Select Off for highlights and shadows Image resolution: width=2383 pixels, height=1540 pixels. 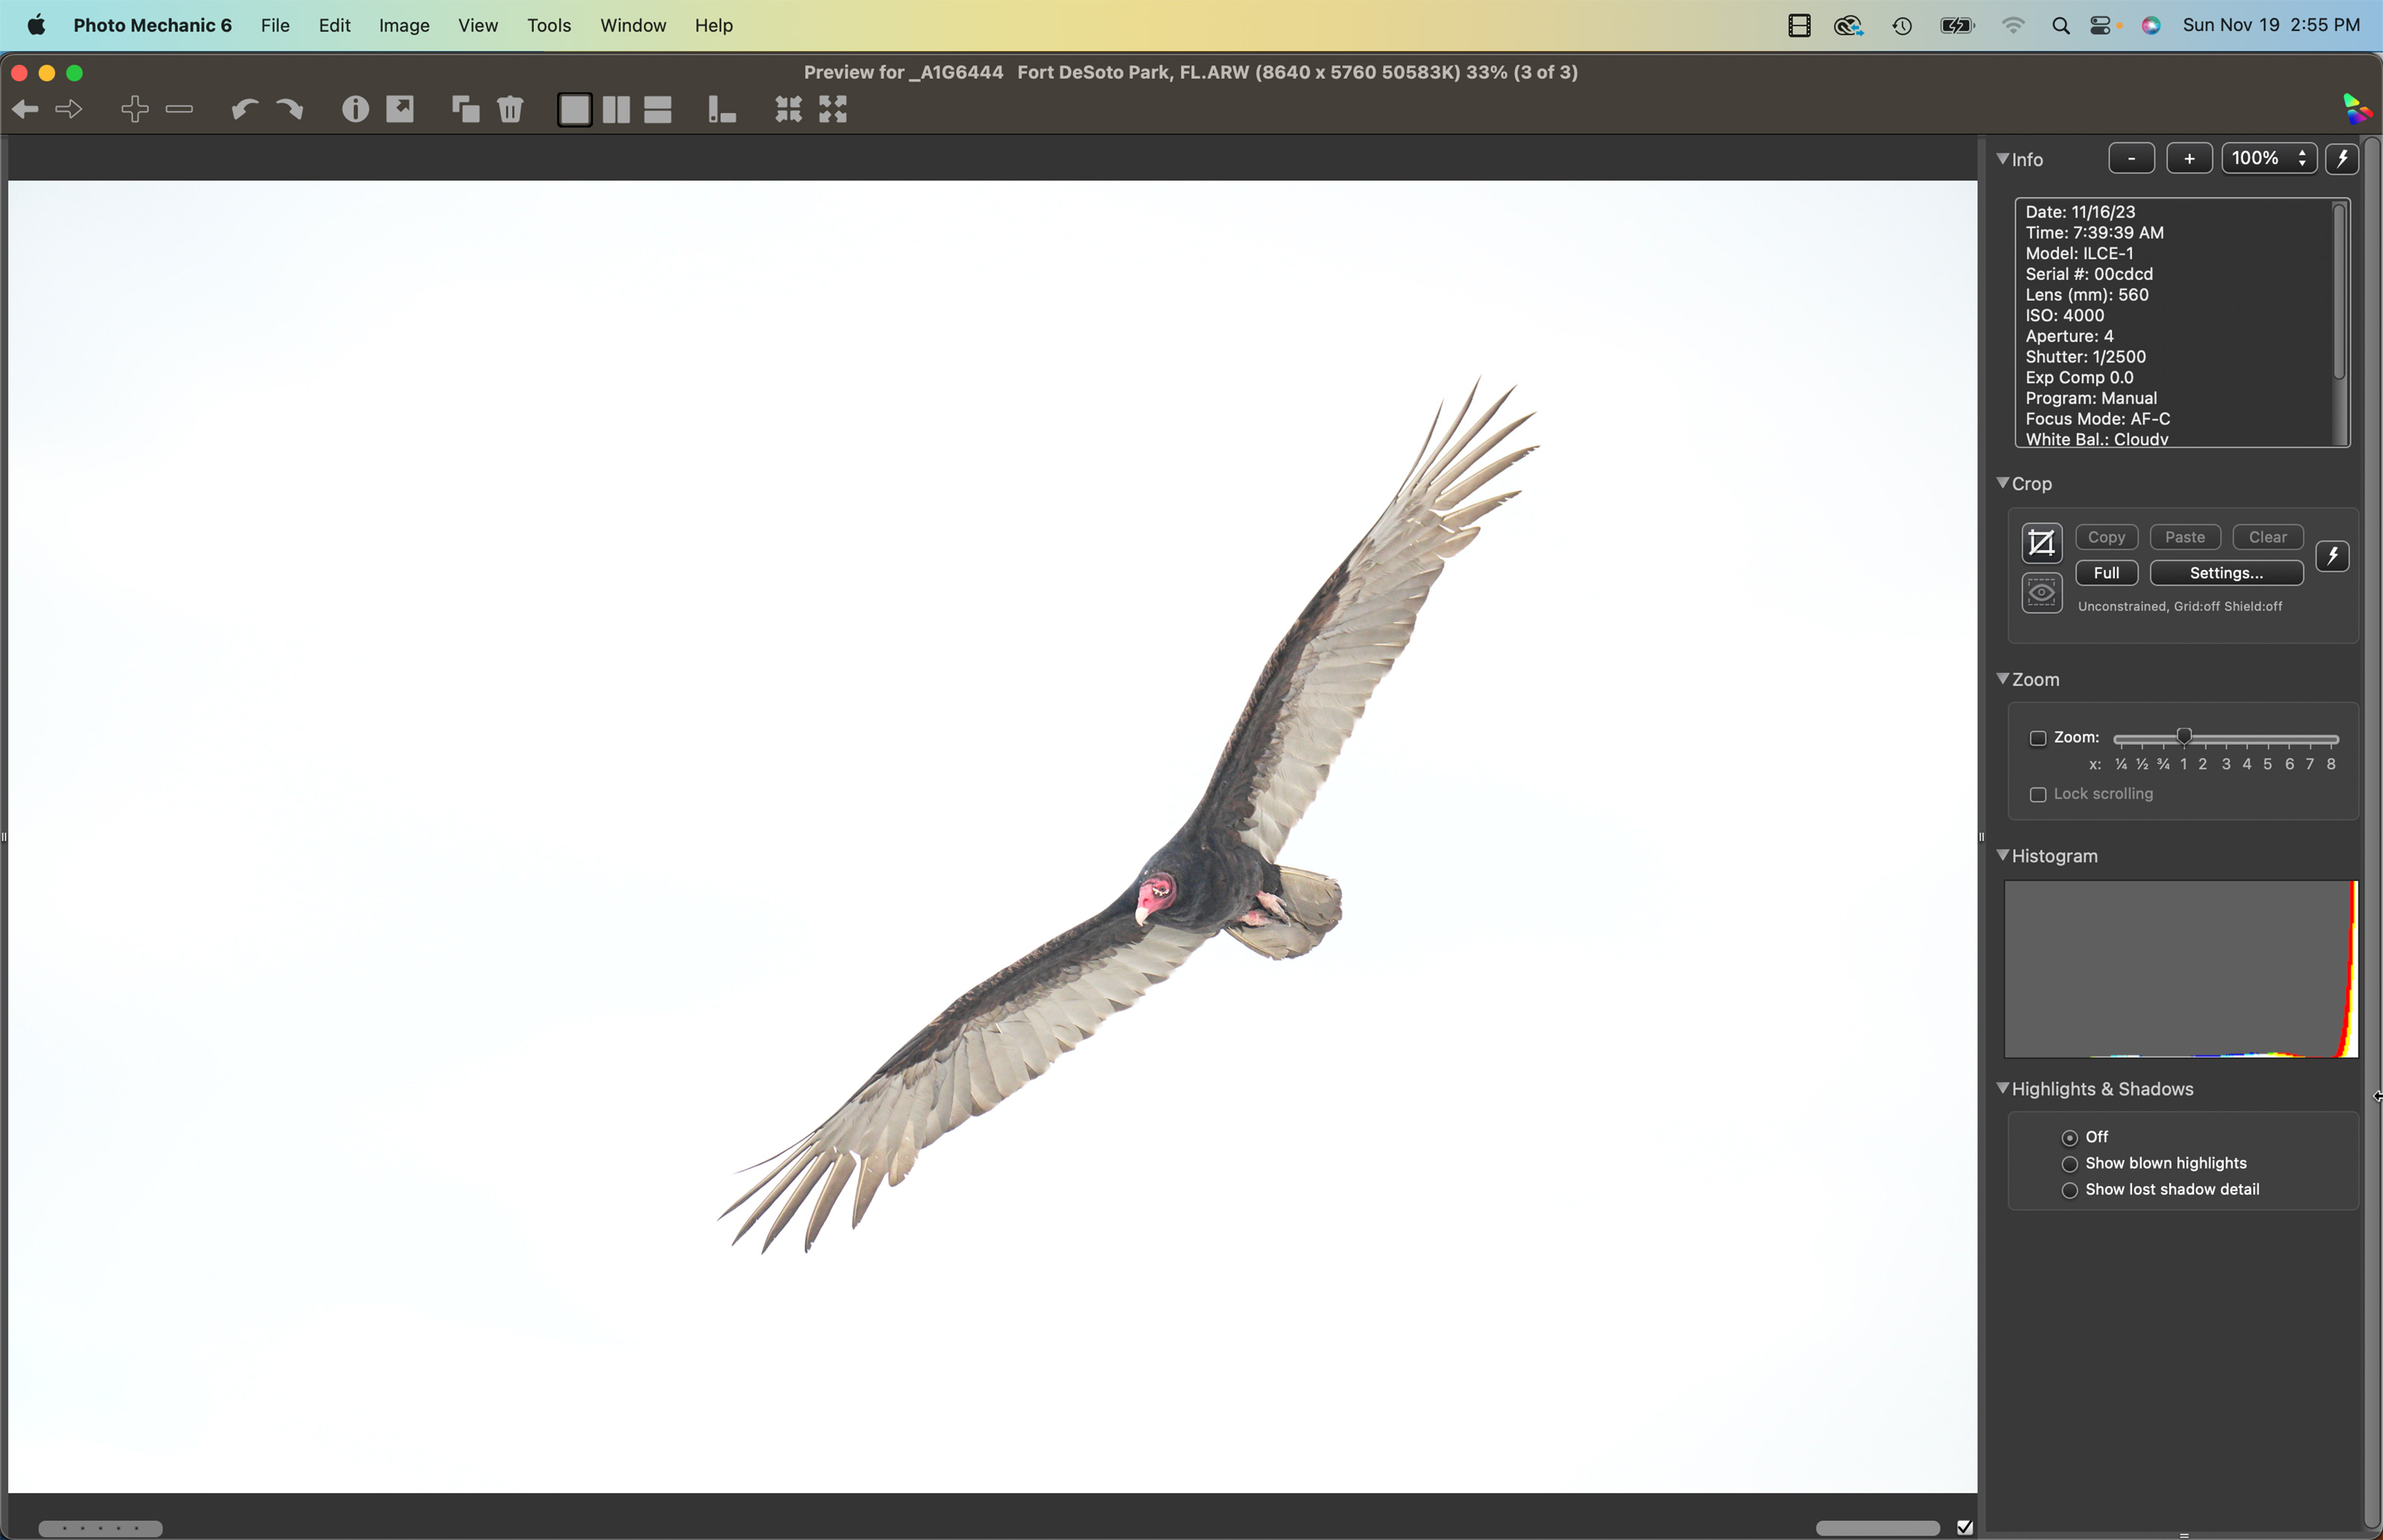(x=2070, y=1138)
